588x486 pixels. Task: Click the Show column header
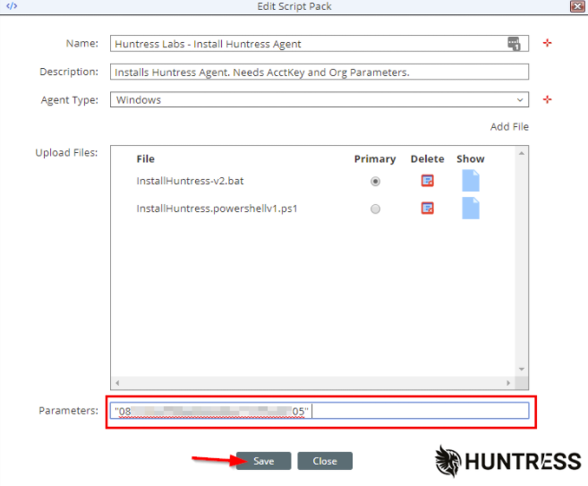(x=471, y=159)
